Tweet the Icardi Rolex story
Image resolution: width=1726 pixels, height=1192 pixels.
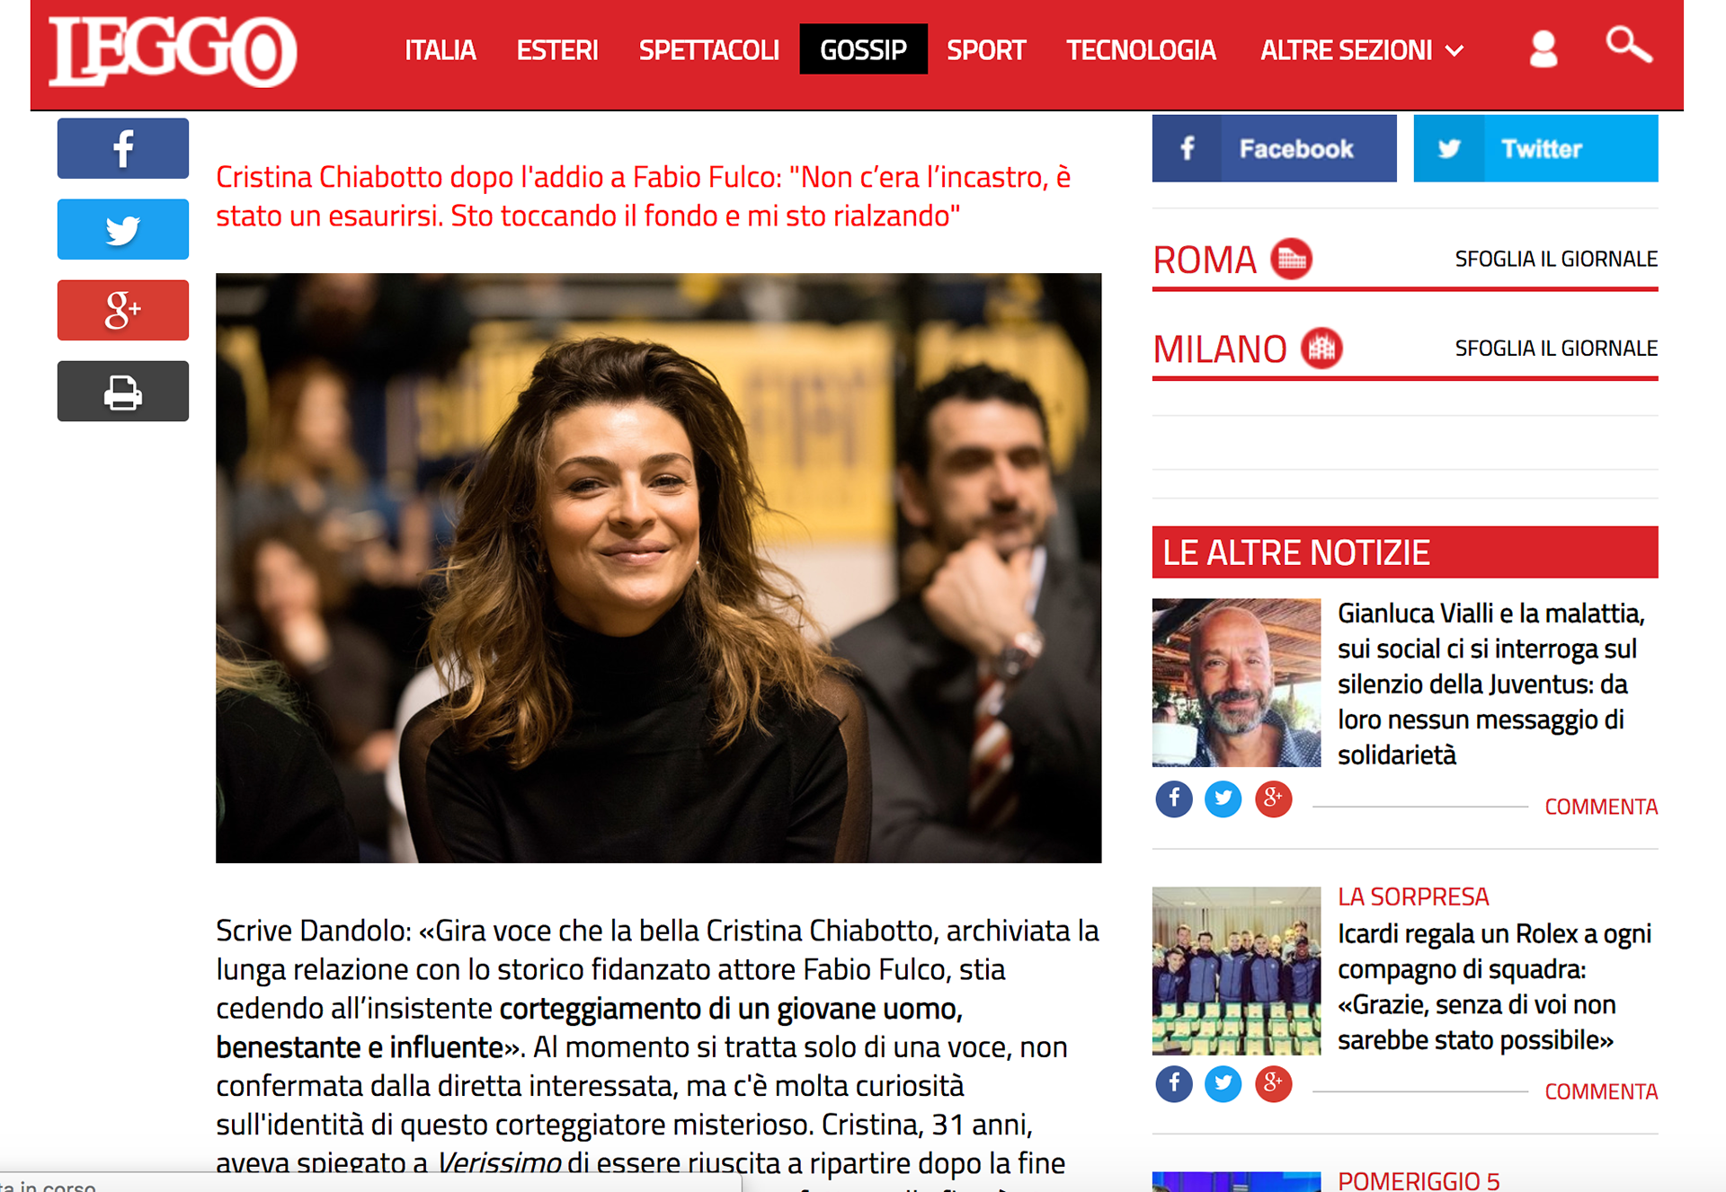(1223, 1083)
